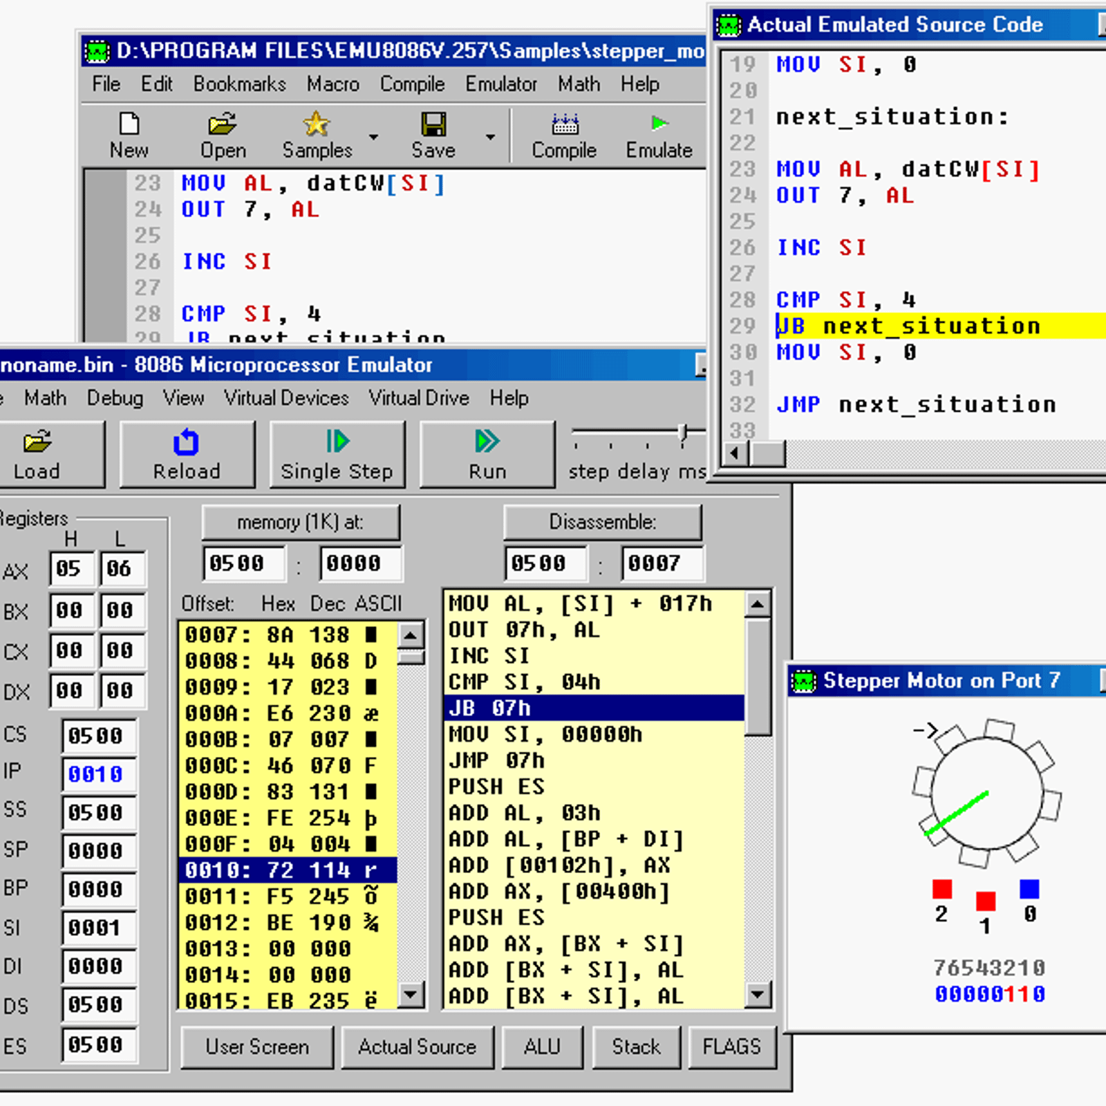Open the Compile menu
This screenshot has height=1106, width=1106.
(413, 84)
